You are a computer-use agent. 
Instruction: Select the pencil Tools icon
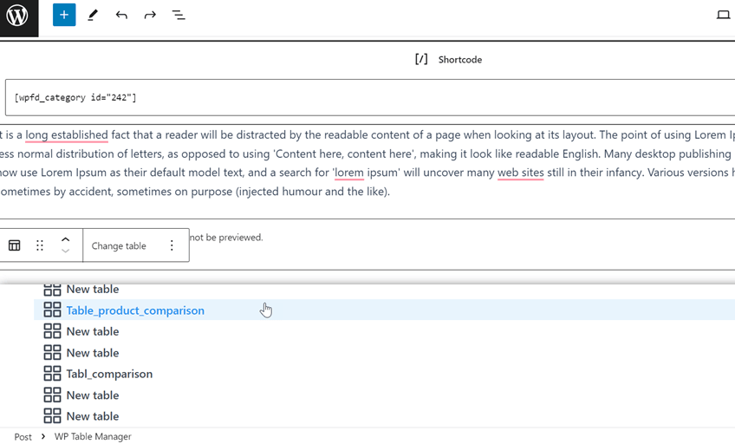coord(93,15)
